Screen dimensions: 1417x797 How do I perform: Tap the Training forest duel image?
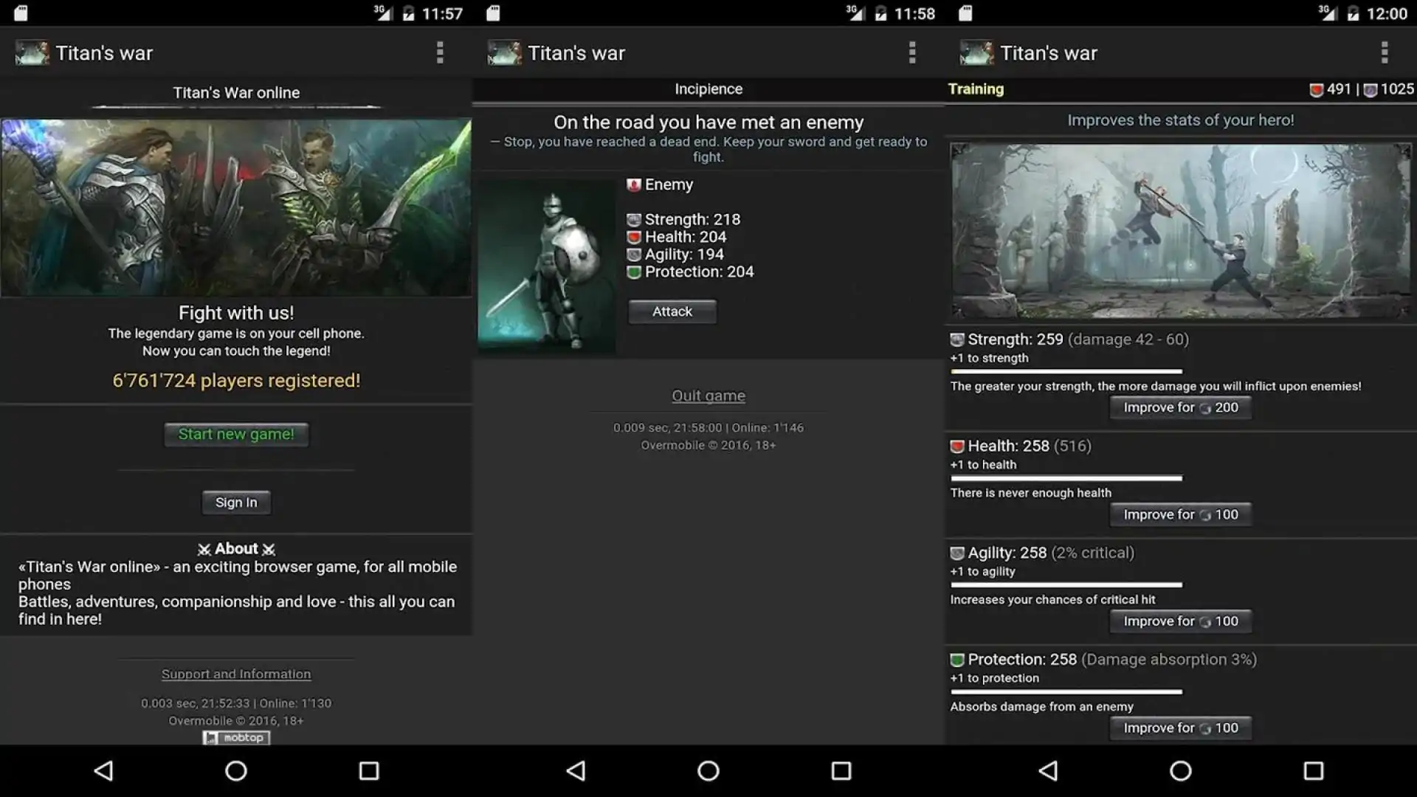pos(1181,231)
